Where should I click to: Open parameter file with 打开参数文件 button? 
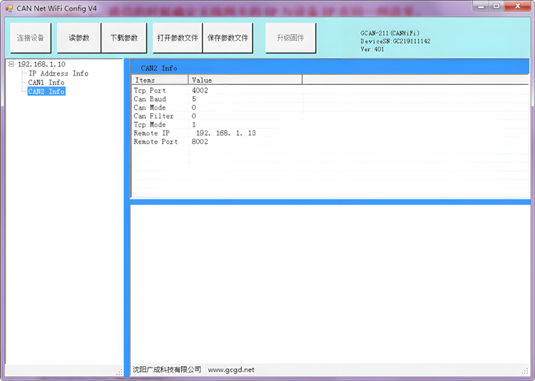coord(177,38)
